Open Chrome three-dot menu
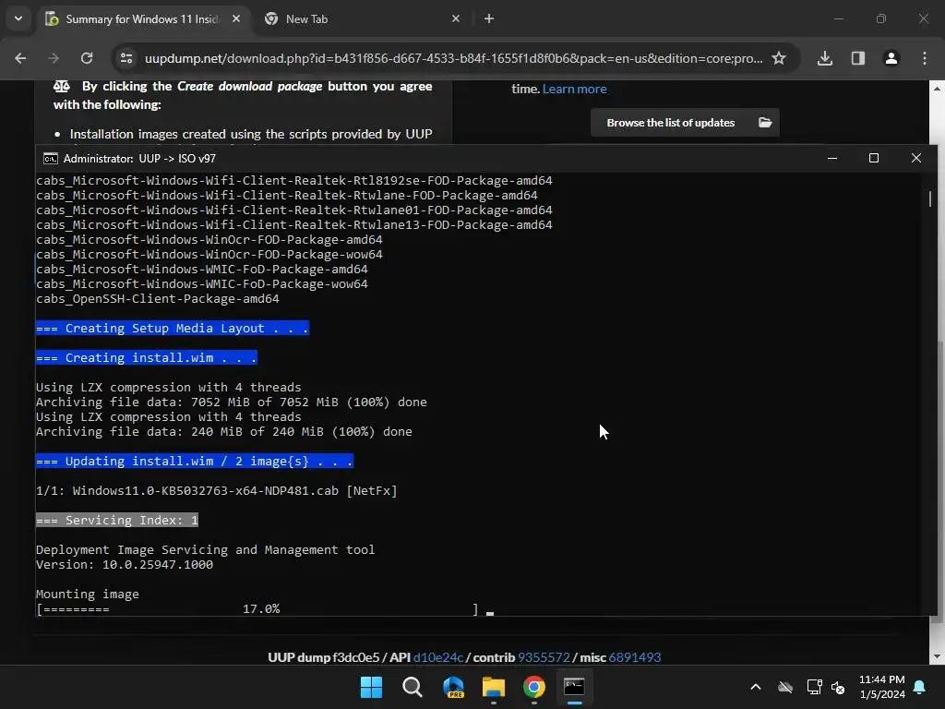The height and width of the screenshot is (709, 945). [x=925, y=58]
